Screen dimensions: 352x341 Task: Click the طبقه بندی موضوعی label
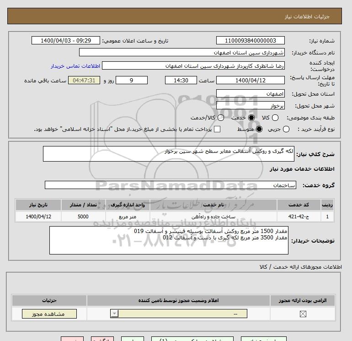tap(310, 118)
